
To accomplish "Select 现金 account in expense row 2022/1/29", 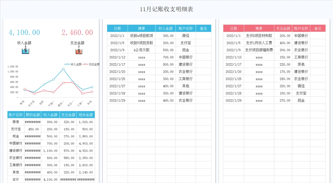I will 301,100.
